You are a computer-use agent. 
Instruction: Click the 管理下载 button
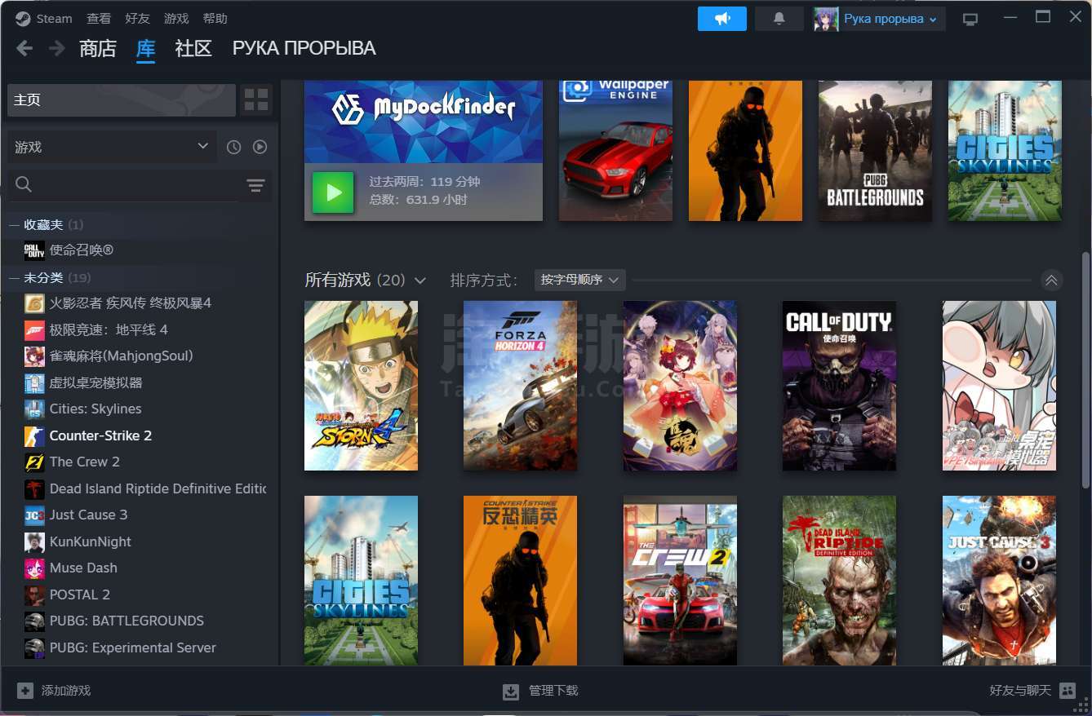tap(541, 691)
